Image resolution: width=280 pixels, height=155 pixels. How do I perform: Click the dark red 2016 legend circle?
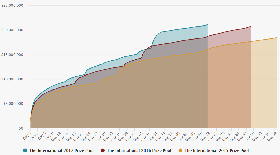tap(103, 150)
